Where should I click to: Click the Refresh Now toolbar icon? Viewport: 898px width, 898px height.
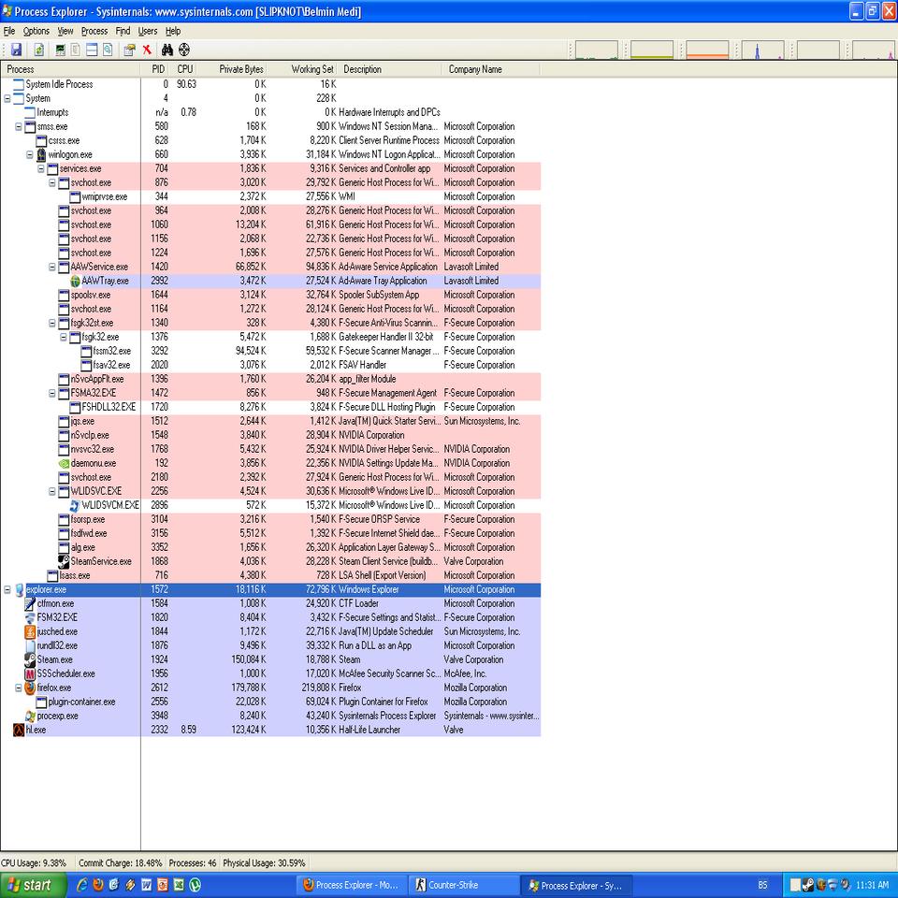pos(39,50)
